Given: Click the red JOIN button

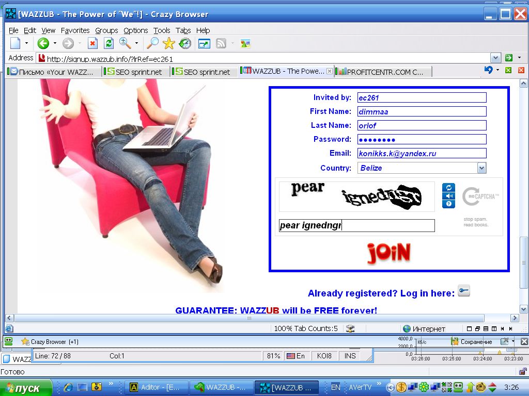Looking at the screenshot, I should [x=389, y=253].
